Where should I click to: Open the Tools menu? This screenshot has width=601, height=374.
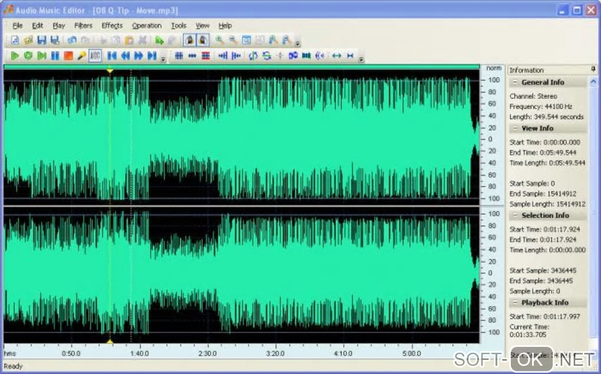179,26
